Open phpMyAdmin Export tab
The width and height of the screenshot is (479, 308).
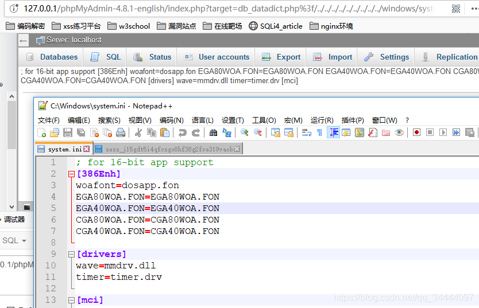[x=281, y=57]
